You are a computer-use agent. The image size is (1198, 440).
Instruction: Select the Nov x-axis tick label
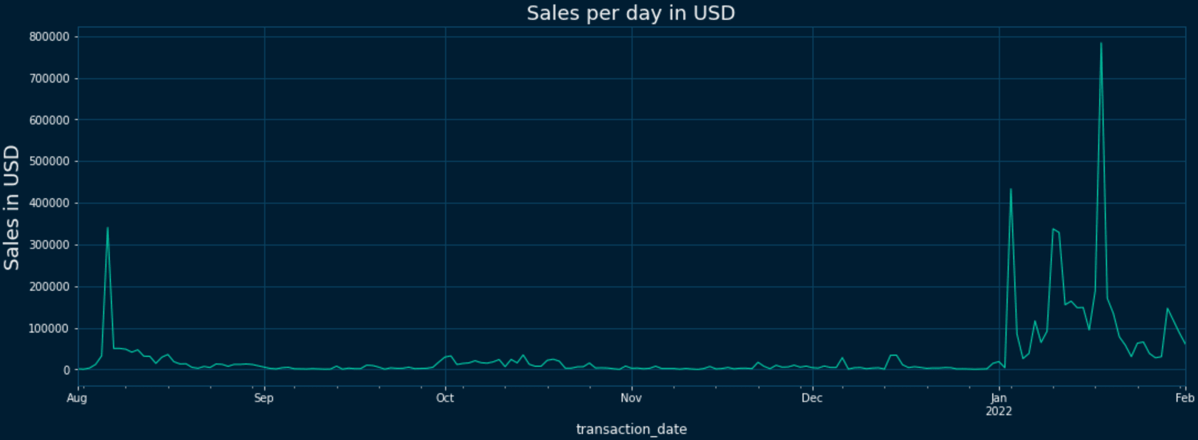(631, 398)
